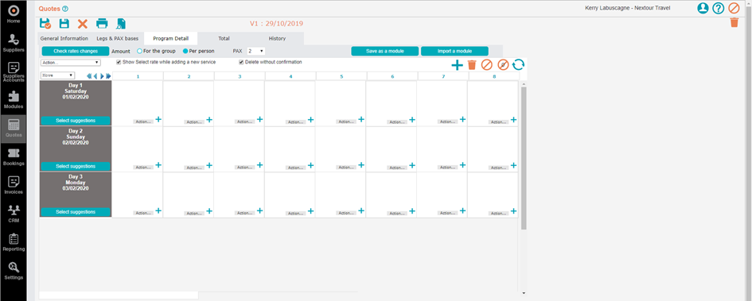Click the save and validate disk icon
The height and width of the screenshot is (301, 752).
(45, 24)
